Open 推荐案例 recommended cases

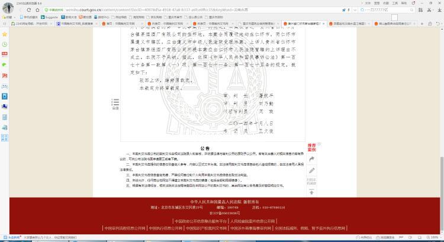click(311, 147)
